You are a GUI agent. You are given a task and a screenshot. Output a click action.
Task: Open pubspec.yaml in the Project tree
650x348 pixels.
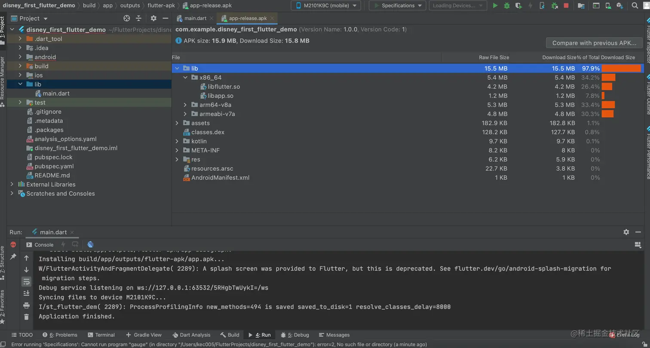pyautogui.click(x=54, y=166)
